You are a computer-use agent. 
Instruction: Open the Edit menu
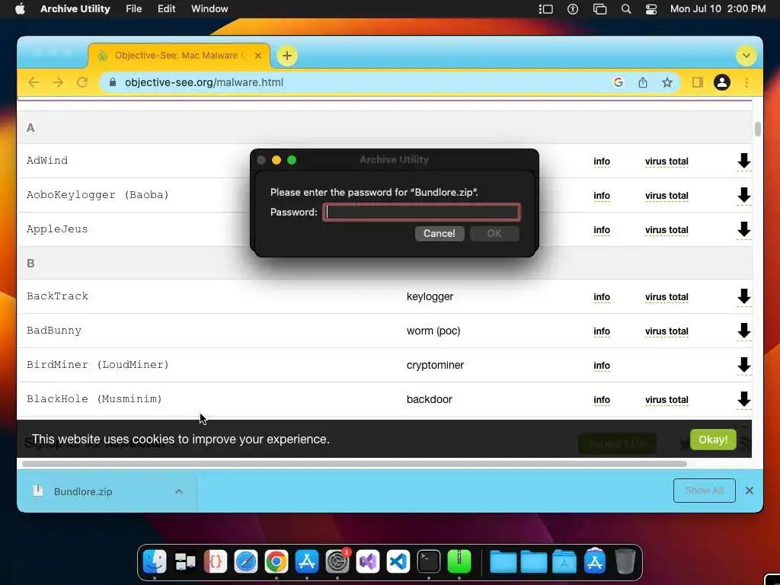pyautogui.click(x=166, y=9)
